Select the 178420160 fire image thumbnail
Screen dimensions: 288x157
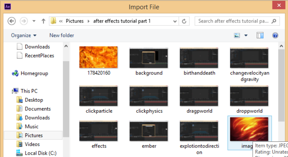[99, 57]
